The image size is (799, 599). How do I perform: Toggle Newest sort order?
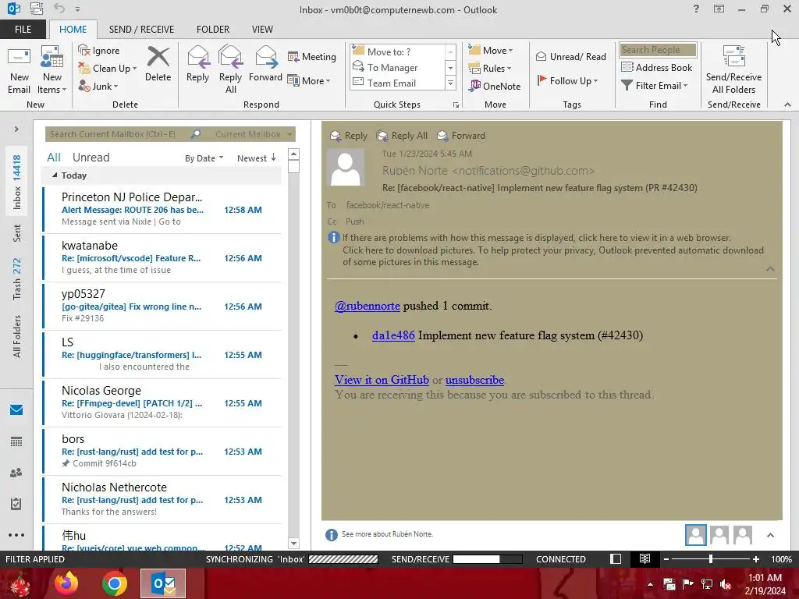tap(256, 158)
